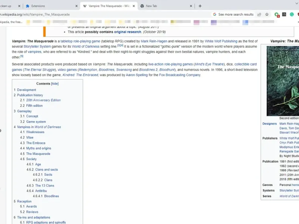Screen dimensions: 299x224
Task: Open the Kindred: The Embraced link
Action: coord(80,75)
